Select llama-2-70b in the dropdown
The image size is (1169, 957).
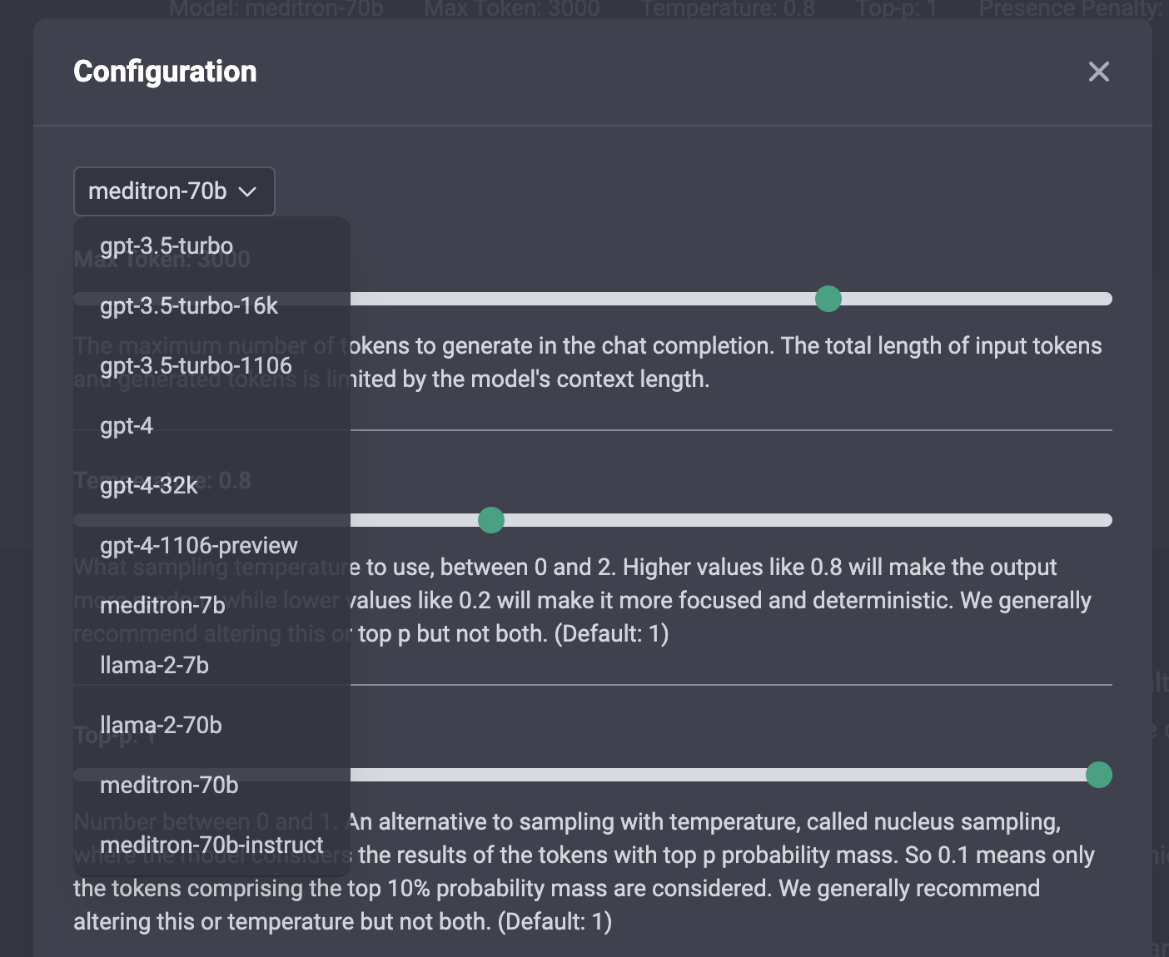pos(211,726)
